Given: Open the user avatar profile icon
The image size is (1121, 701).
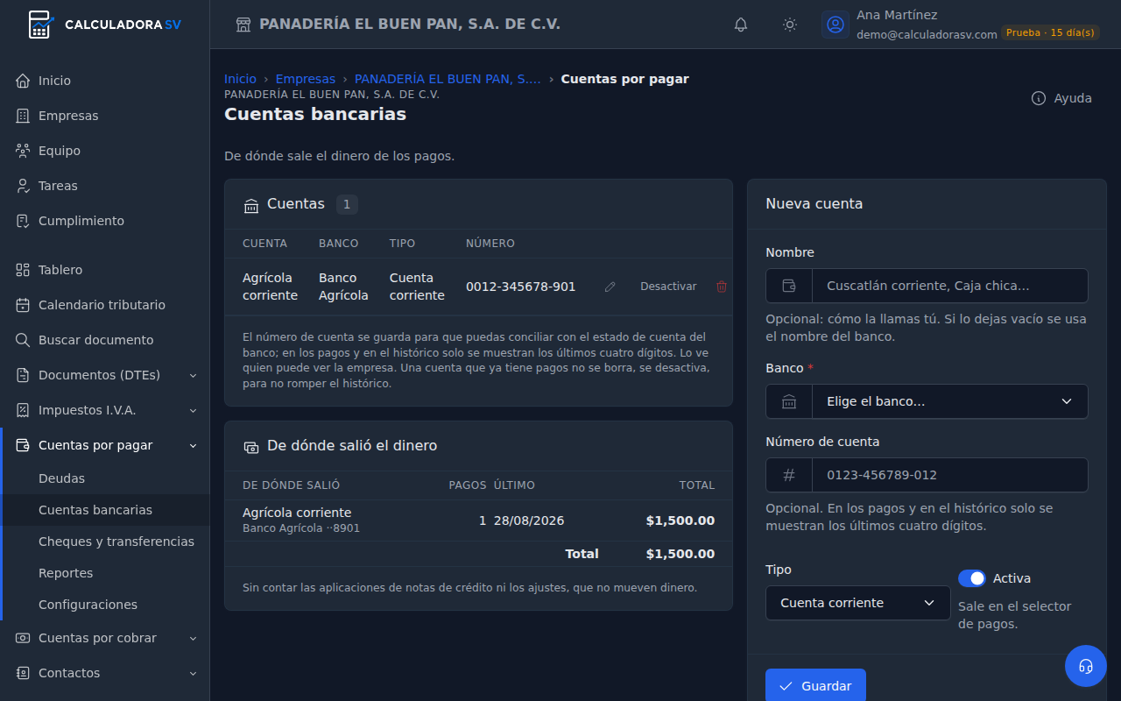Looking at the screenshot, I should [835, 25].
